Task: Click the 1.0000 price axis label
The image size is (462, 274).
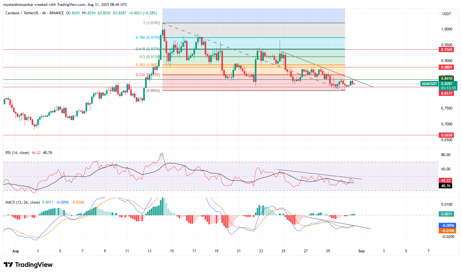Action: pyautogui.click(x=447, y=29)
